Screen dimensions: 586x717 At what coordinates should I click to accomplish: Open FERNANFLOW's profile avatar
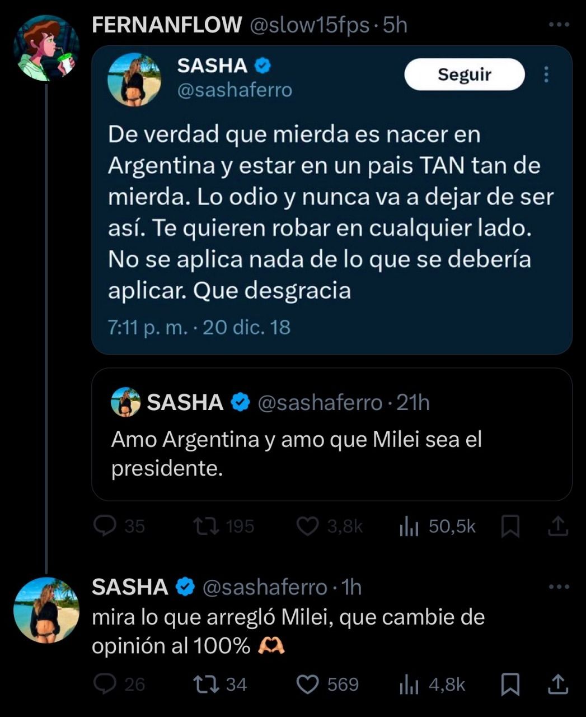(x=46, y=48)
